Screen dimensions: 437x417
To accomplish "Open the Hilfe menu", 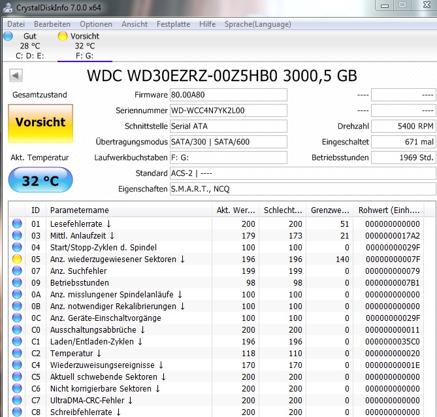I will coord(207,24).
